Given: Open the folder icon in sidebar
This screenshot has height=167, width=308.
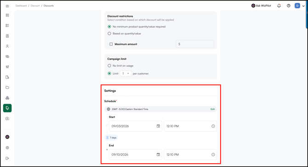Looking at the screenshot, I should click(7, 88).
